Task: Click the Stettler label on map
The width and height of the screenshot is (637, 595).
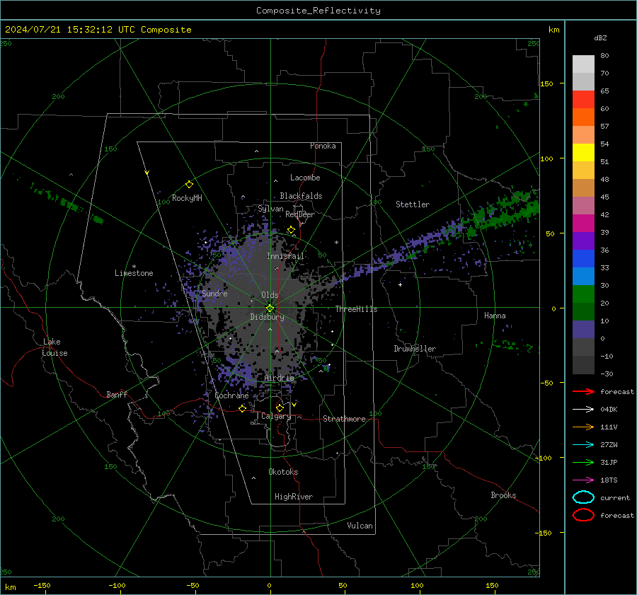Action: pyautogui.click(x=413, y=204)
